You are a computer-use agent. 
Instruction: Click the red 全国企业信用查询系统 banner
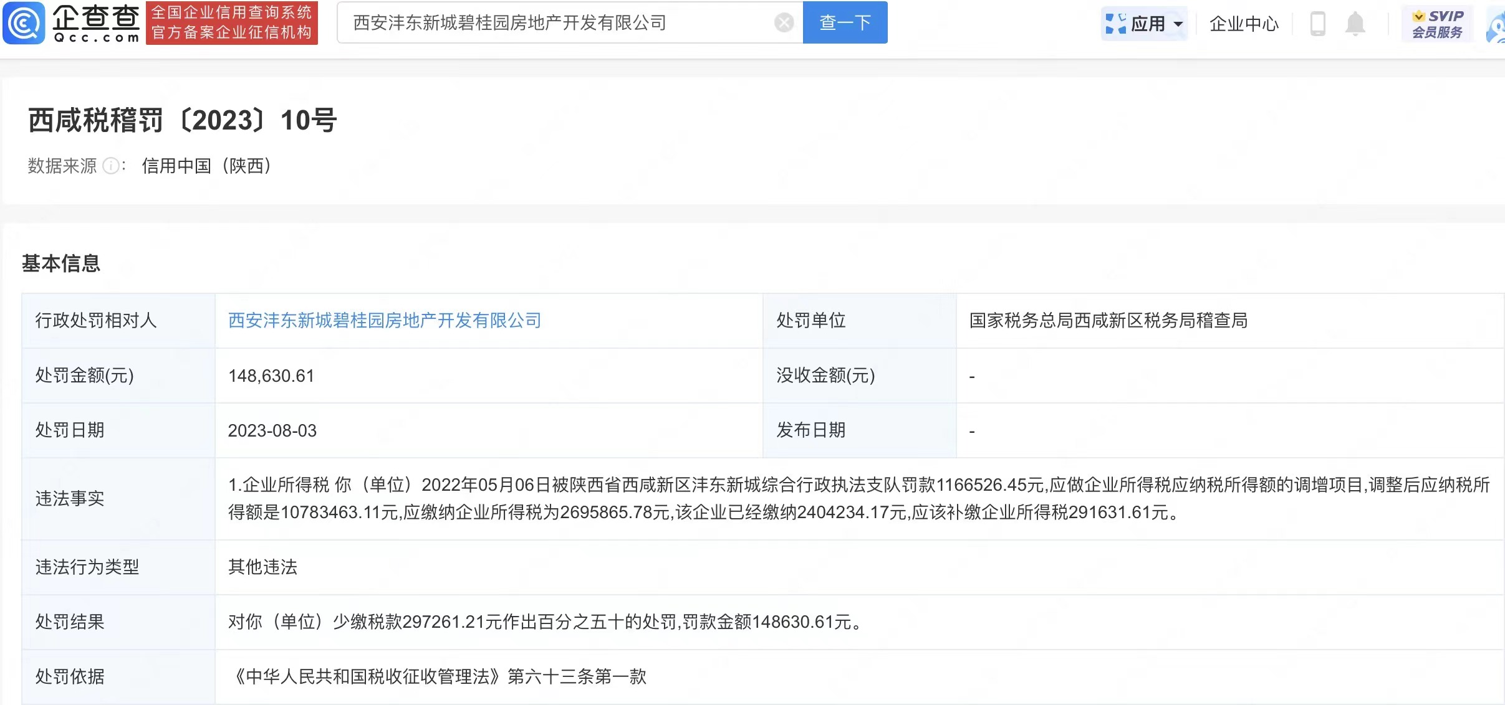click(232, 22)
